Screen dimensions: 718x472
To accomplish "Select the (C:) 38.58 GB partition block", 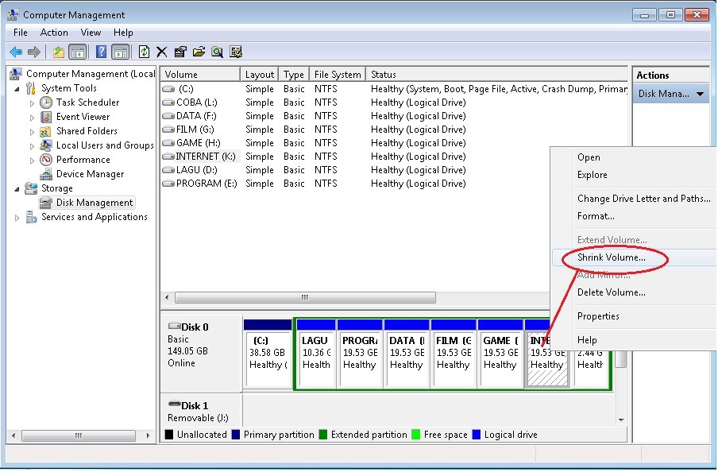I will (x=268, y=353).
